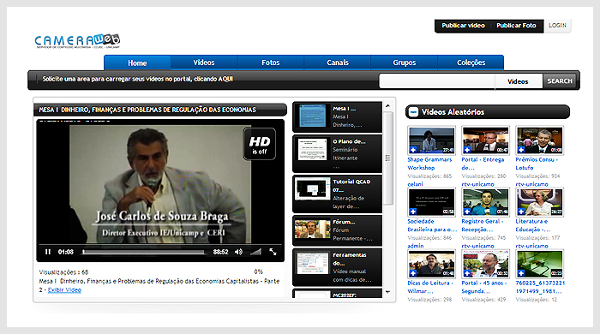600x334 pixels.
Task: Click the CameraWeb logo
Action: point(77,41)
